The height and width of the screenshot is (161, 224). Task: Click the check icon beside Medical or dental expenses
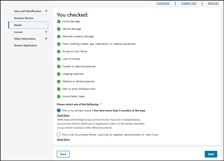pyautogui.click(x=59, y=81)
